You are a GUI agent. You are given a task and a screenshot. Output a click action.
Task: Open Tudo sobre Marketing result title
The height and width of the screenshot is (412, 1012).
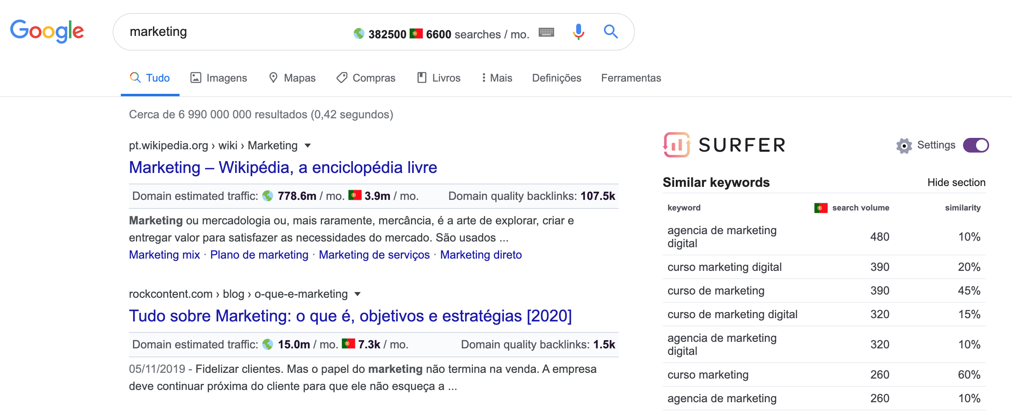pyautogui.click(x=350, y=316)
